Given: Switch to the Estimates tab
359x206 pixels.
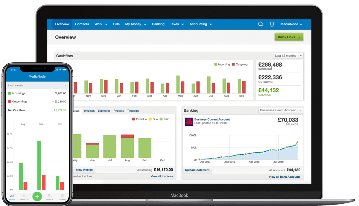Looking at the screenshot, I should click(x=104, y=111).
